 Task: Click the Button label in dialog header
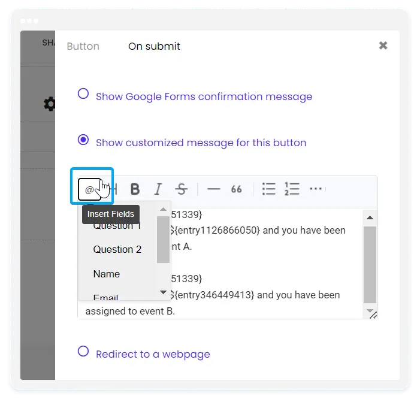[83, 46]
